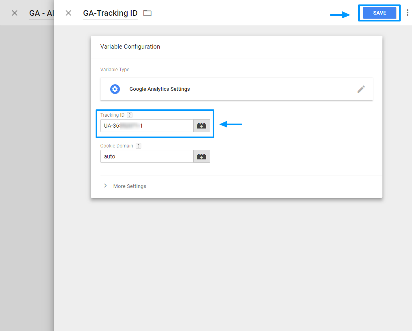Expand More Settings using the chevron arrow
This screenshot has height=331, width=412.
click(105, 186)
